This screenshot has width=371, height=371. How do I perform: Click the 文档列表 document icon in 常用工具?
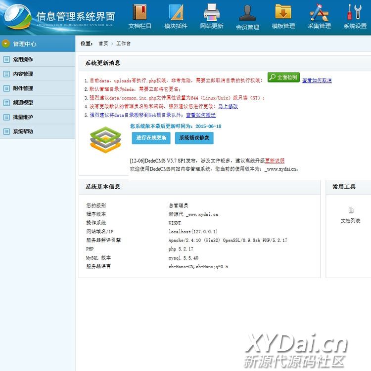[351, 210]
